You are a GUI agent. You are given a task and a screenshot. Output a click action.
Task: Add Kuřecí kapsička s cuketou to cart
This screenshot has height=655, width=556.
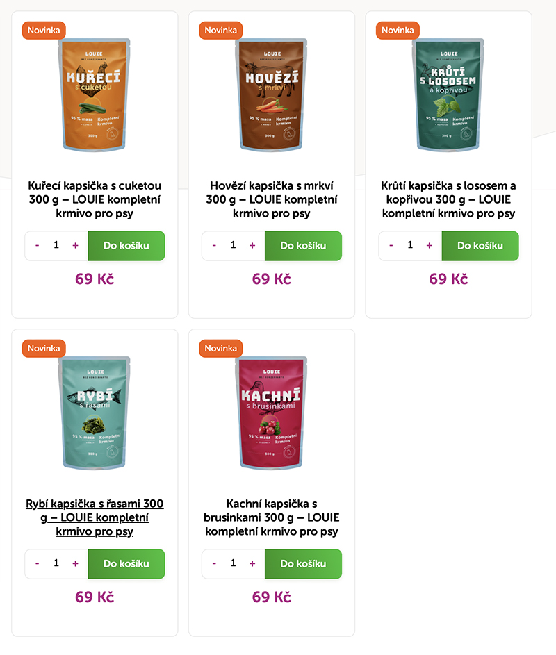pyautogui.click(x=126, y=246)
